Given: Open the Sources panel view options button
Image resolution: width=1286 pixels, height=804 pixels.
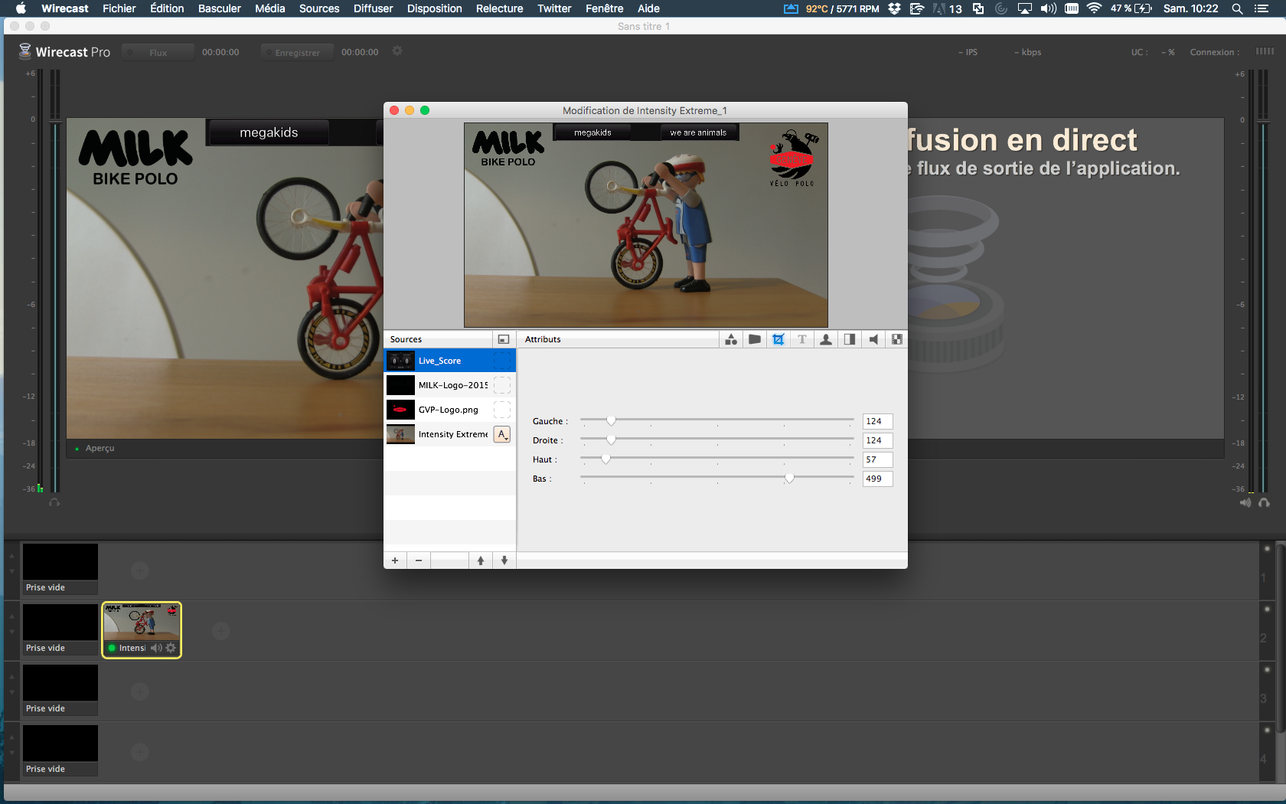Looking at the screenshot, I should [x=503, y=339].
